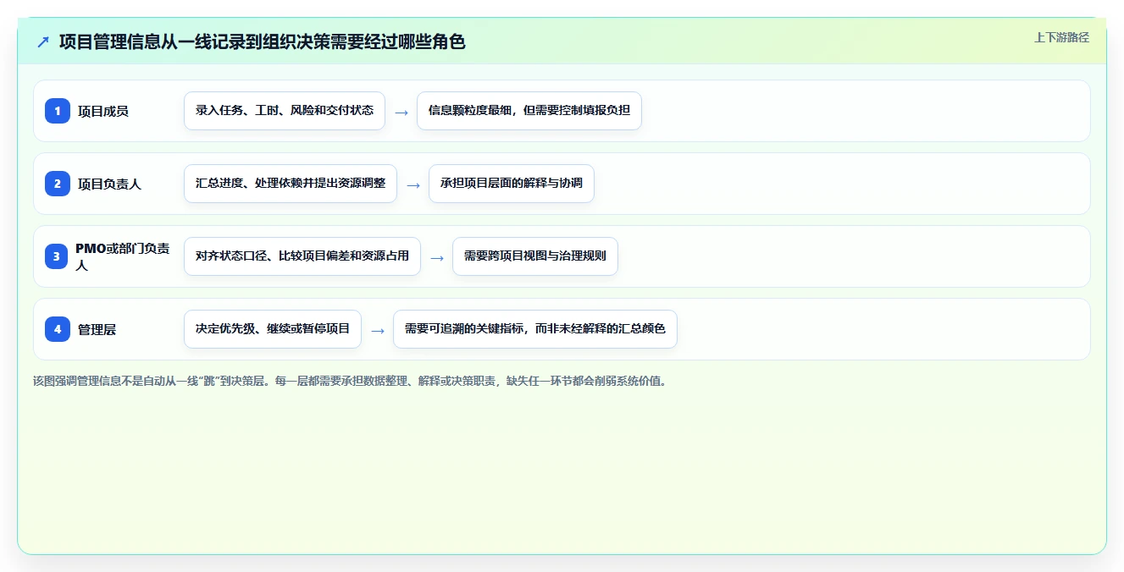Click the footnote starting with 该图强调管理信息
The image size is (1124, 572).
point(350,381)
